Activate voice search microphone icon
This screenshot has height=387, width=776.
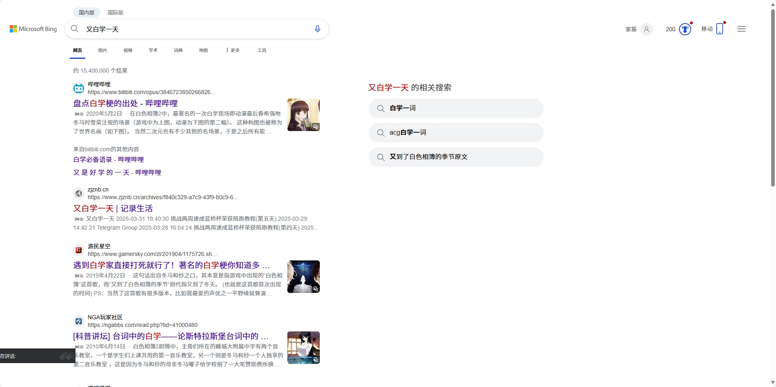tap(317, 29)
